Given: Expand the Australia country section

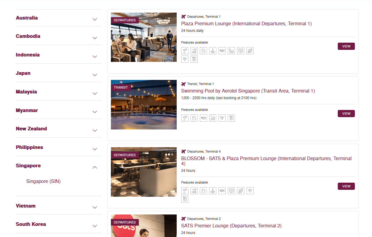Looking at the screenshot, I should point(59,18).
